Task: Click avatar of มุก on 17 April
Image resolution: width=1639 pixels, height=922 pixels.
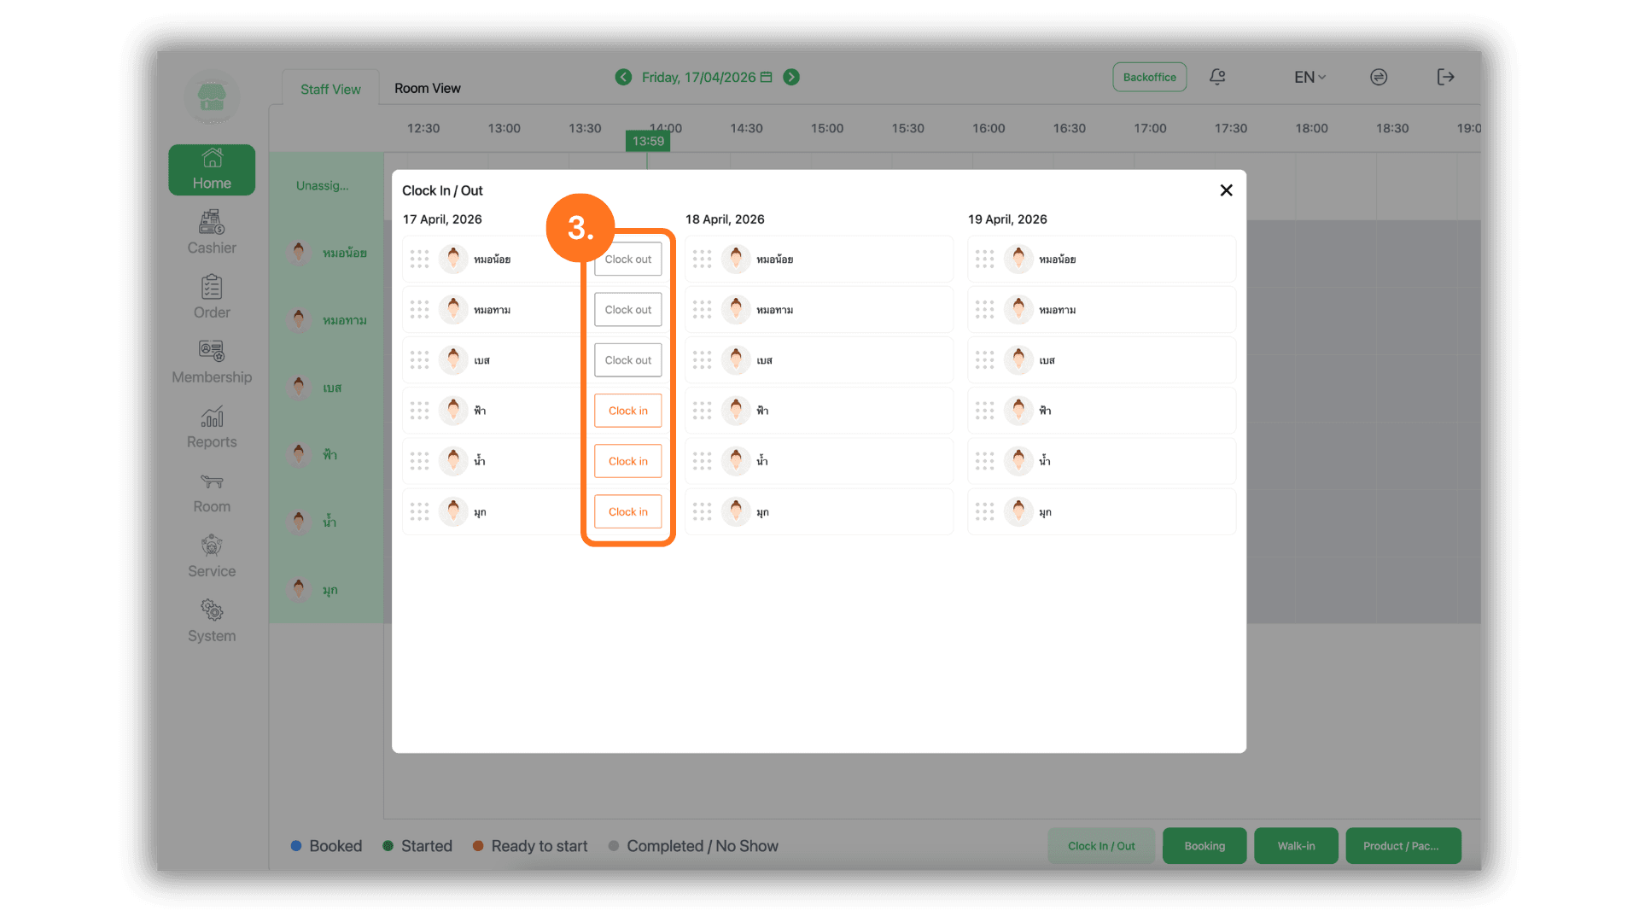Action: tap(453, 511)
